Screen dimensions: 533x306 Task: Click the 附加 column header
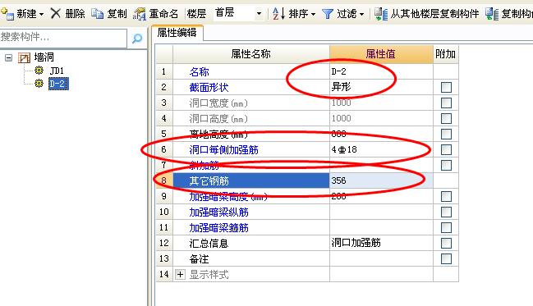point(446,54)
